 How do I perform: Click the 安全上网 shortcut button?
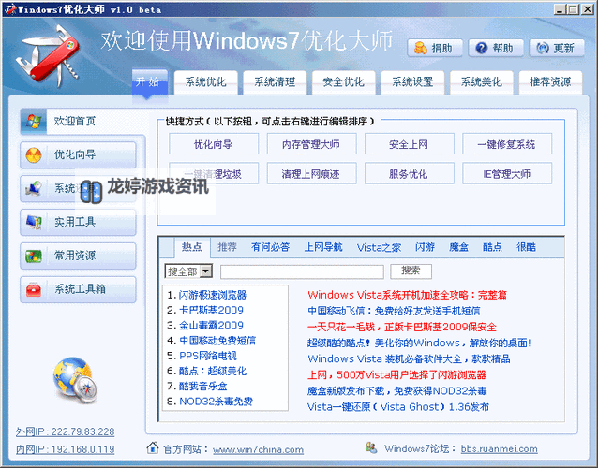point(410,144)
